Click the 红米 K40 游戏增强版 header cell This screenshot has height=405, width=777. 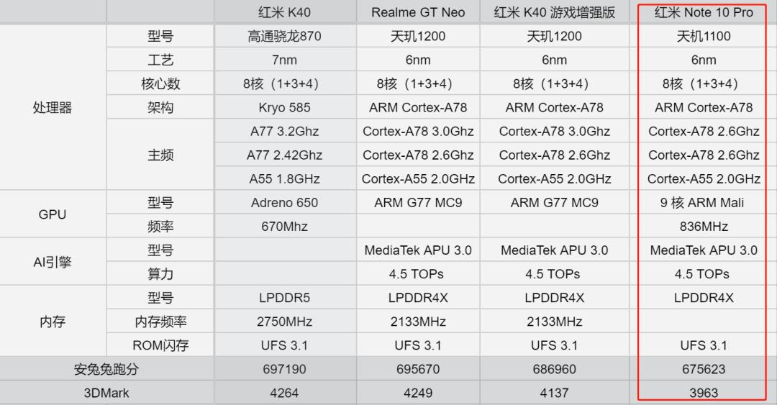554,12
